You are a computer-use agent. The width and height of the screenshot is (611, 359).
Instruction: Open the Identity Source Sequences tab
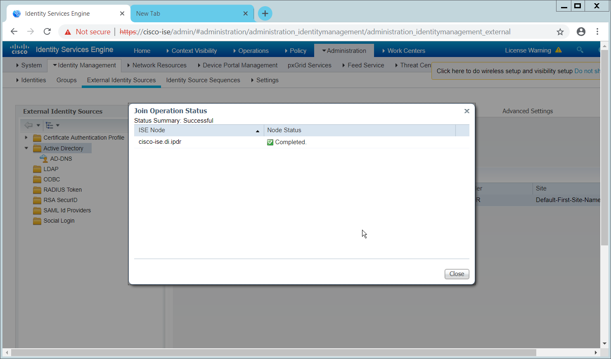point(203,80)
